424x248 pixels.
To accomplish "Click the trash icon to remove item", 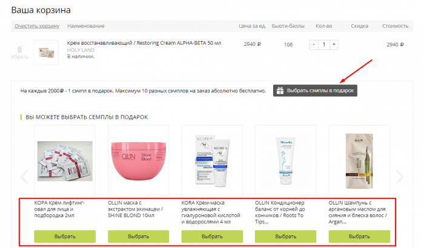I will click(19, 49).
